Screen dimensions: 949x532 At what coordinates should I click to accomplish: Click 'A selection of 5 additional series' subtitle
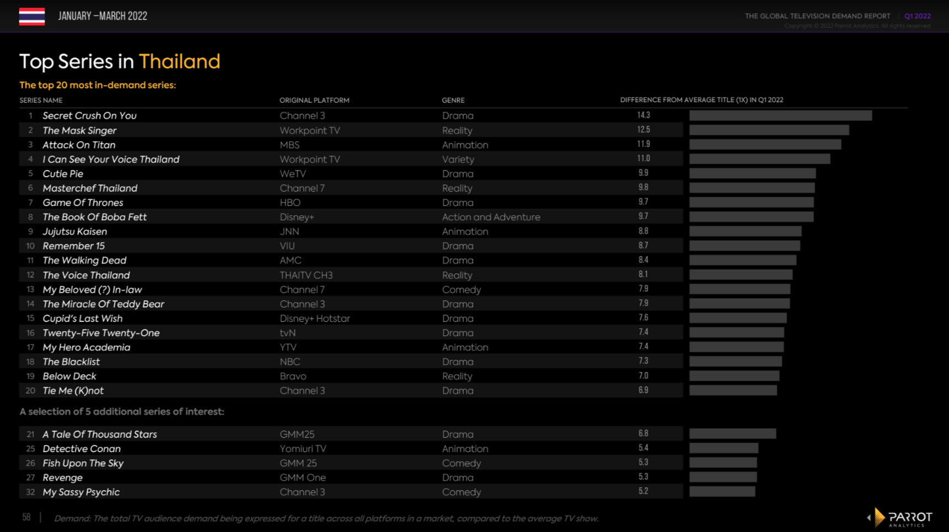[122, 412]
